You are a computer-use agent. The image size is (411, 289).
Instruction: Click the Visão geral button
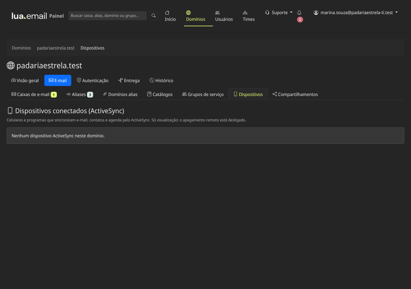[25, 80]
